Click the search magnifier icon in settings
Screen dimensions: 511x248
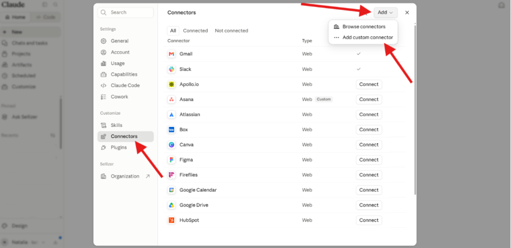click(x=104, y=12)
